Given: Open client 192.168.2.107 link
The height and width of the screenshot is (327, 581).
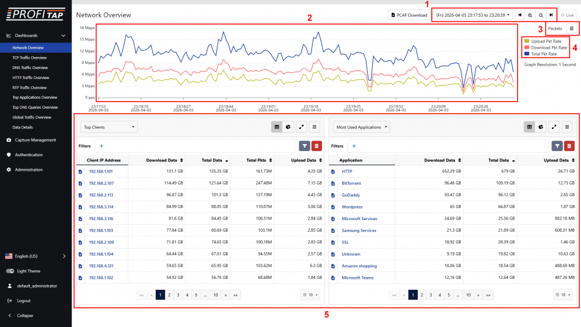Looking at the screenshot, I should [101, 183].
